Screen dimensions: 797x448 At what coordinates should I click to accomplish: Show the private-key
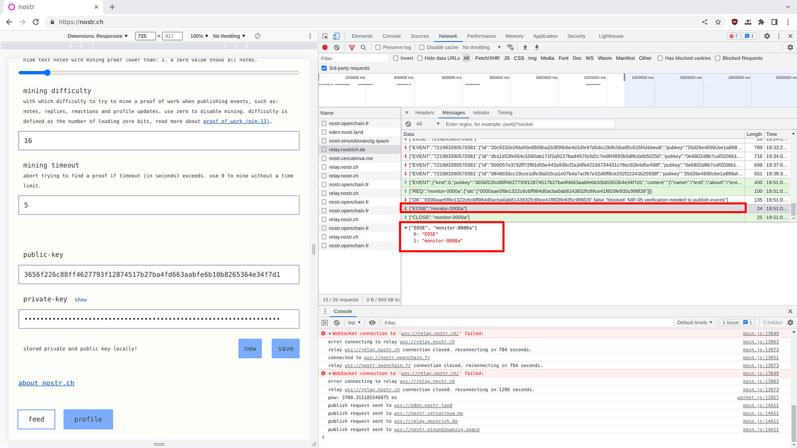point(81,300)
